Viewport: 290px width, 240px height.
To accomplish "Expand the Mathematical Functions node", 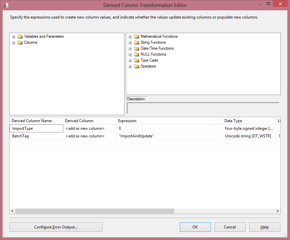I will coord(130,37).
